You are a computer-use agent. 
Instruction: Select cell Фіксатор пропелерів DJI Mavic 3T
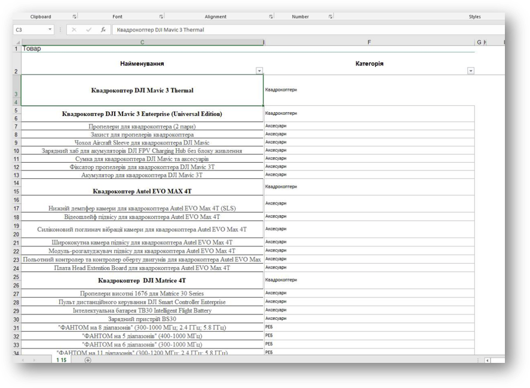point(142,167)
